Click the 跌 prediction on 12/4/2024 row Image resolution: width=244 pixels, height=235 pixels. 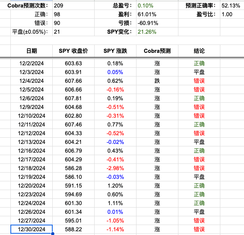[x=157, y=81]
